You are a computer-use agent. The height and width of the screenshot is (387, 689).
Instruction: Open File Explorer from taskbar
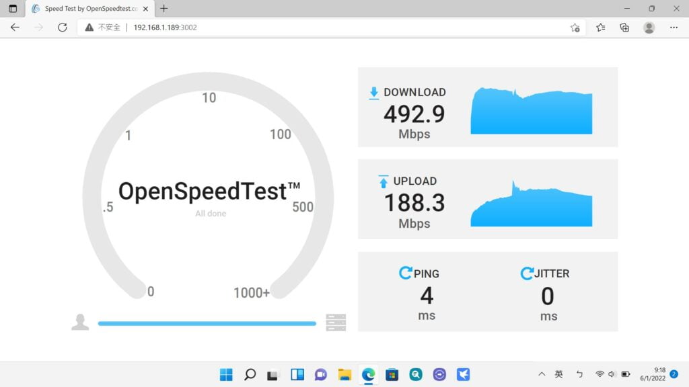coord(344,374)
